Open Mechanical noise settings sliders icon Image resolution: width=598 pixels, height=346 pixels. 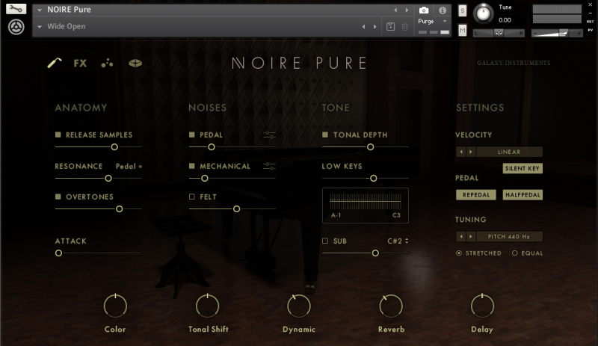click(269, 166)
